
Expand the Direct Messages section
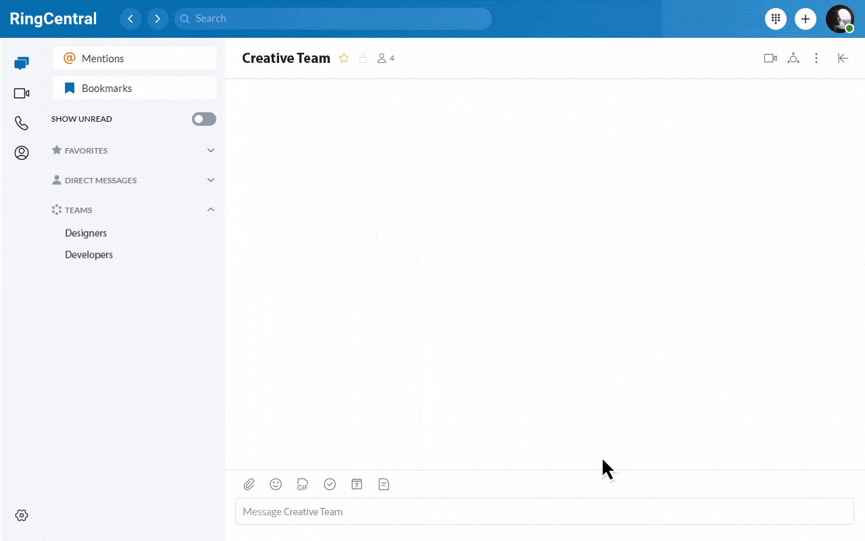click(210, 181)
